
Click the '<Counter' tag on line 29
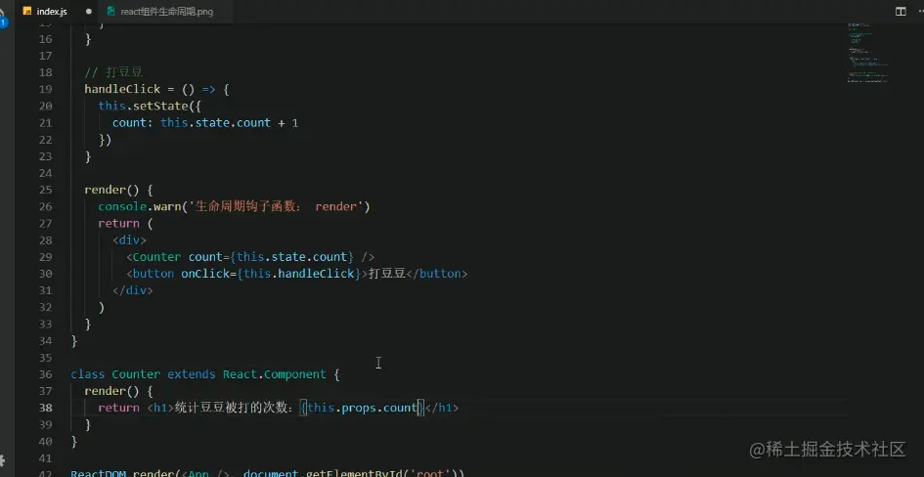154,257
